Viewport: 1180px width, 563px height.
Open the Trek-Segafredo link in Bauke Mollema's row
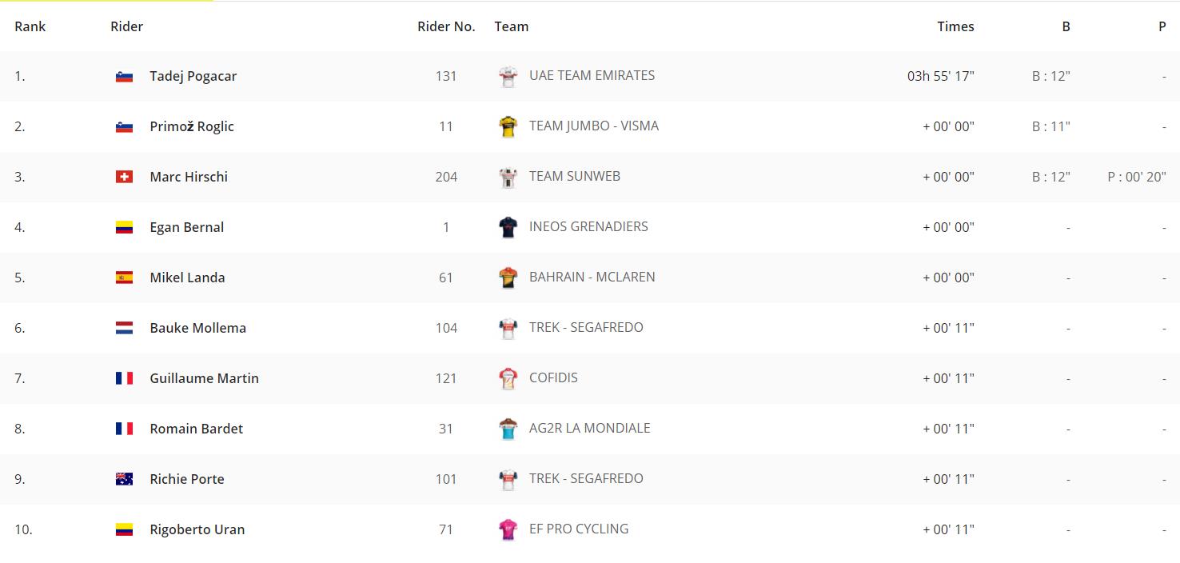click(586, 327)
